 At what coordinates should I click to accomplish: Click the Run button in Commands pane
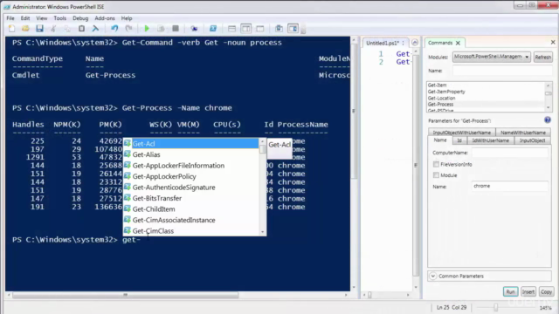510,291
